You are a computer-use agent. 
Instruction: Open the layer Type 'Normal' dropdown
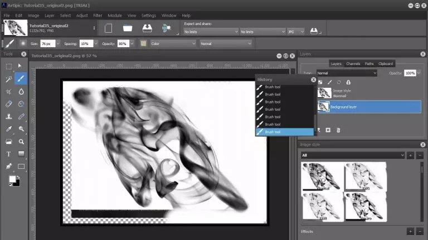[347, 73]
